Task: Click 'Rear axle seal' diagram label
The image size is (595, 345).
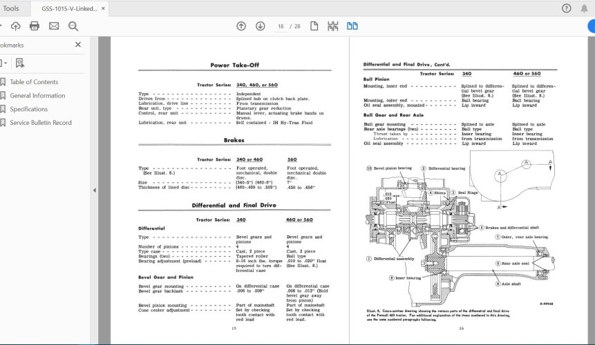Action: pyautogui.click(x=516, y=263)
